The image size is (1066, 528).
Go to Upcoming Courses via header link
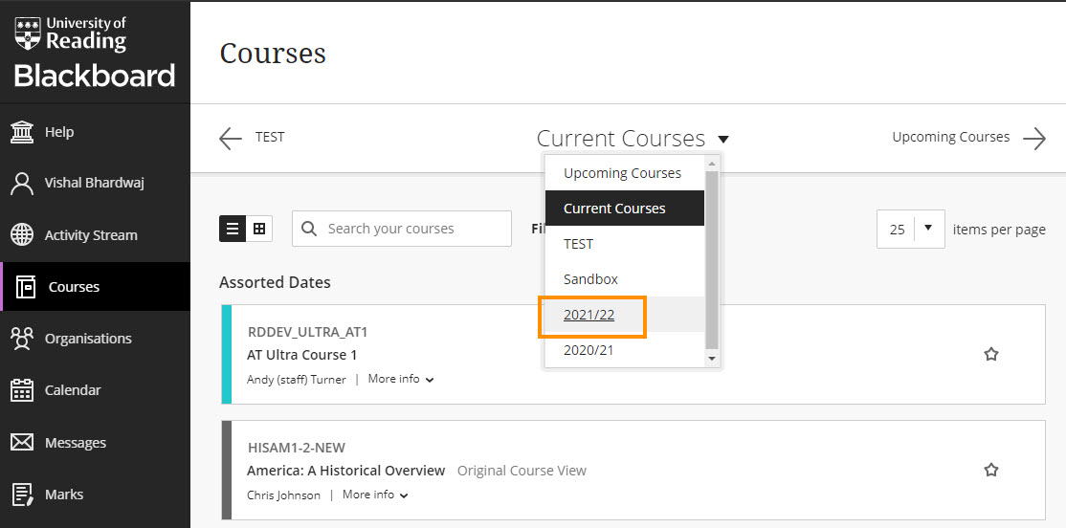coord(950,138)
